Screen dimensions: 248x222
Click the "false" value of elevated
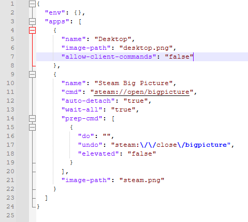(x=142, y=154)
